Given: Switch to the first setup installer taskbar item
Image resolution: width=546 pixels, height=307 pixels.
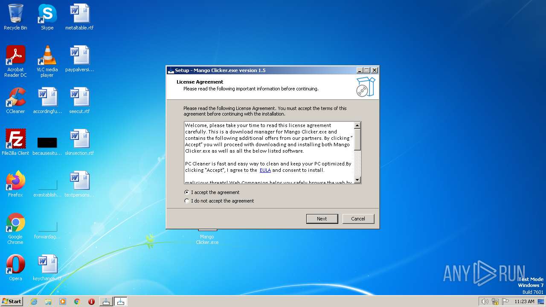Looking at the screenshot, I should (106, 301).
